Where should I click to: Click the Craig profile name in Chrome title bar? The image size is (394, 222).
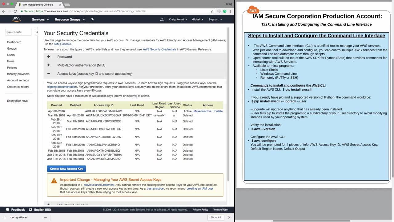[229, 4]
